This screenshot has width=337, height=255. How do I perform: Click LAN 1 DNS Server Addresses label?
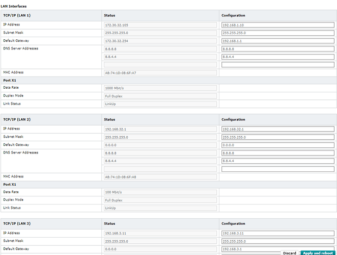pyautogui.click(x=21, y=48)
